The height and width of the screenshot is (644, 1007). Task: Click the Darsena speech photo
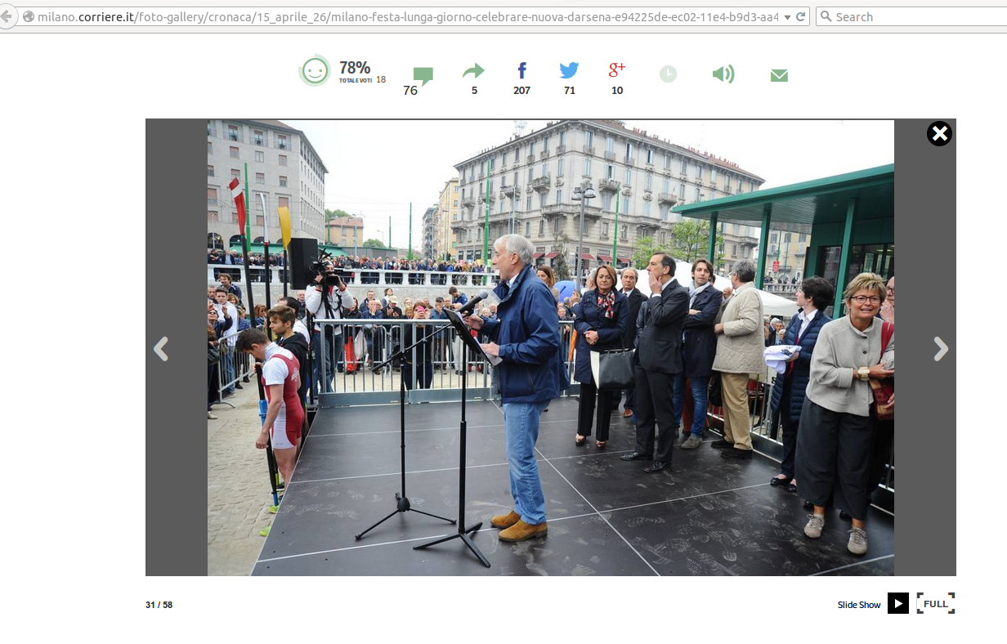point(551,347)
